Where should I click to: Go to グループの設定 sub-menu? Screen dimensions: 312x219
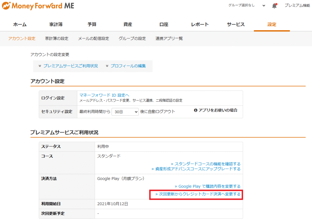click(132, 38)
